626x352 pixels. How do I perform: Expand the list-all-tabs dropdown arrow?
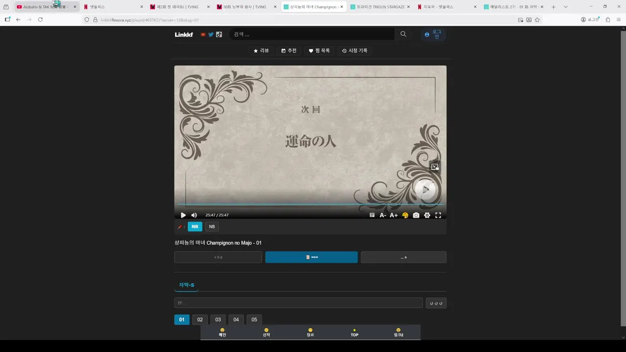[x=566, y=7]
